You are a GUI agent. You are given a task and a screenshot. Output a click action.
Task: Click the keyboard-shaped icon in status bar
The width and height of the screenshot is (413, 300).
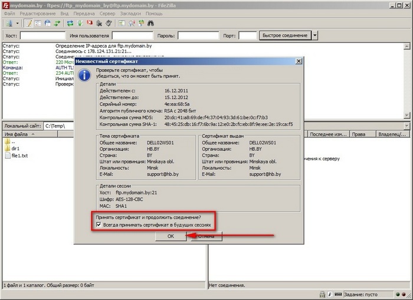pyautogui.click(x=338, y=294)
